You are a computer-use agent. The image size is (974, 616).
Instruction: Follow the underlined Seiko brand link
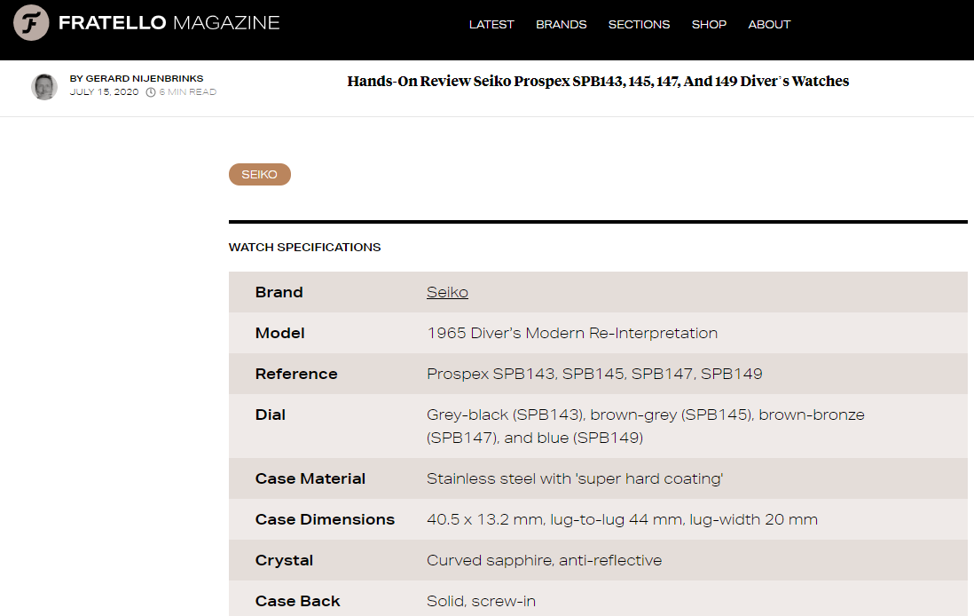[447, 293]
